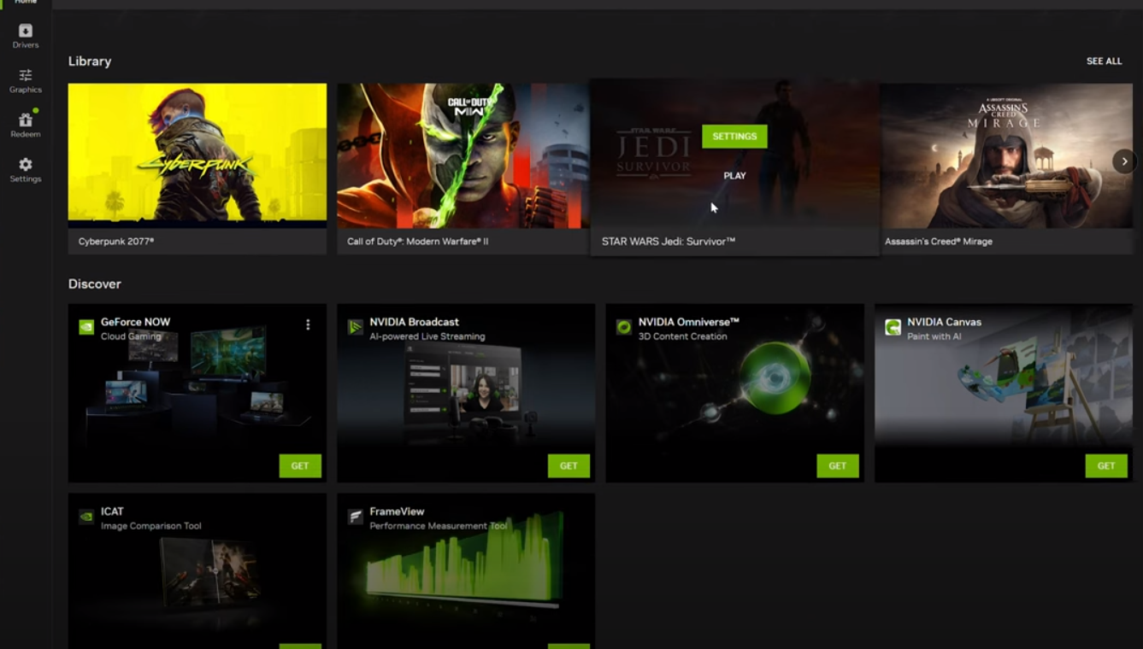Click the "STAR WARS Jedi: Survivor™" title text
1143x649 pixels.
pos(669,242)
